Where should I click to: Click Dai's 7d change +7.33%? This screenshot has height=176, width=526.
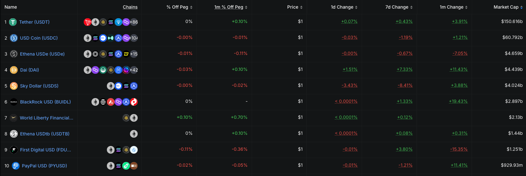coord(405,69)
